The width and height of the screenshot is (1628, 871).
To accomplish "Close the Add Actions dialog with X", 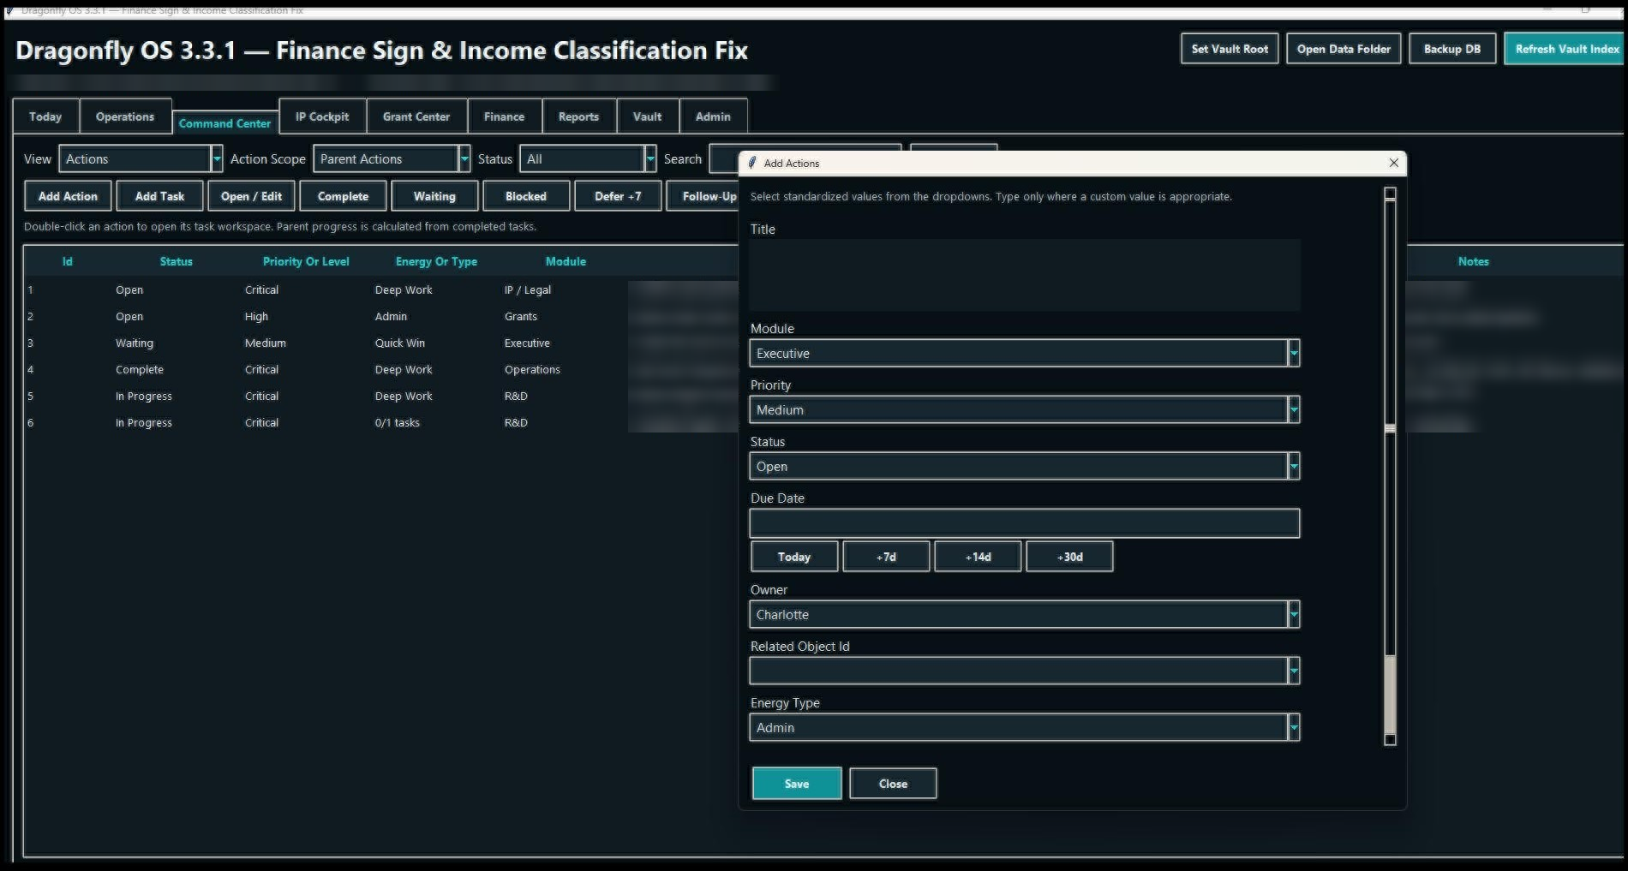I will [1393, 163].
